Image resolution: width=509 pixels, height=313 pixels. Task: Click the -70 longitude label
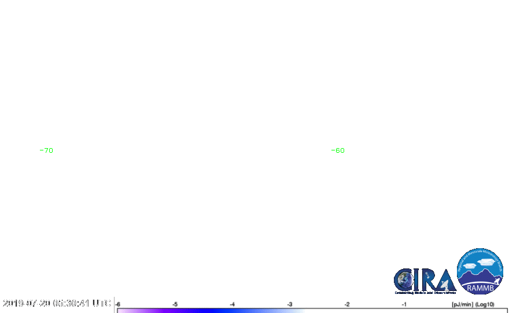(46, 150)
